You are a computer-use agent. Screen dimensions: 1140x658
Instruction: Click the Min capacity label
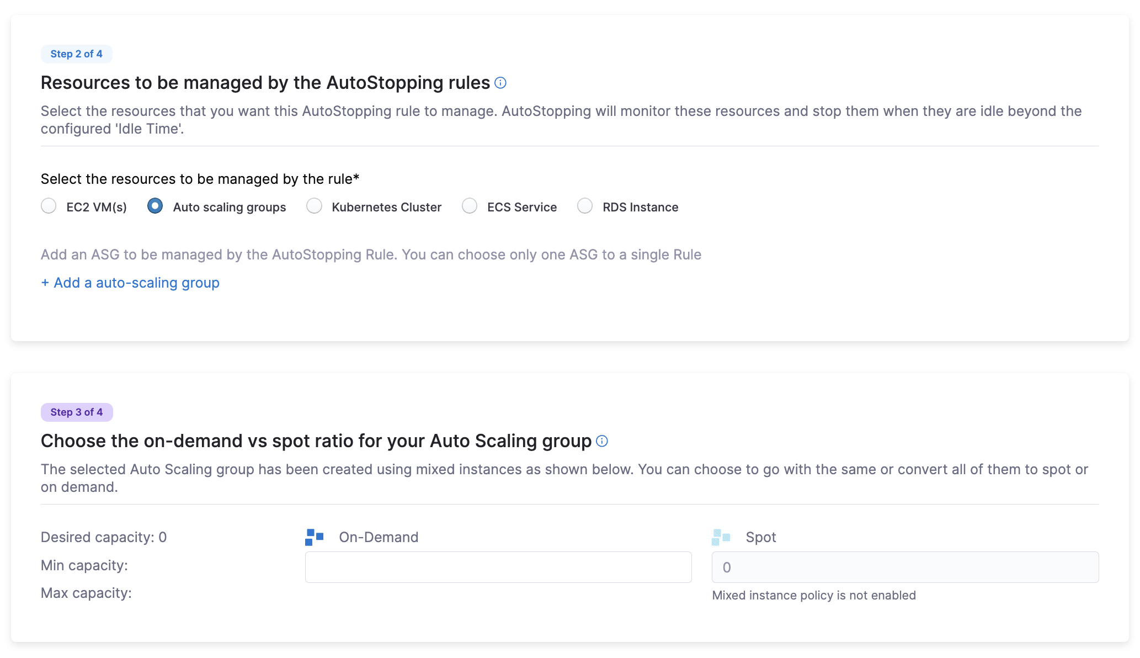click(84, 565)
